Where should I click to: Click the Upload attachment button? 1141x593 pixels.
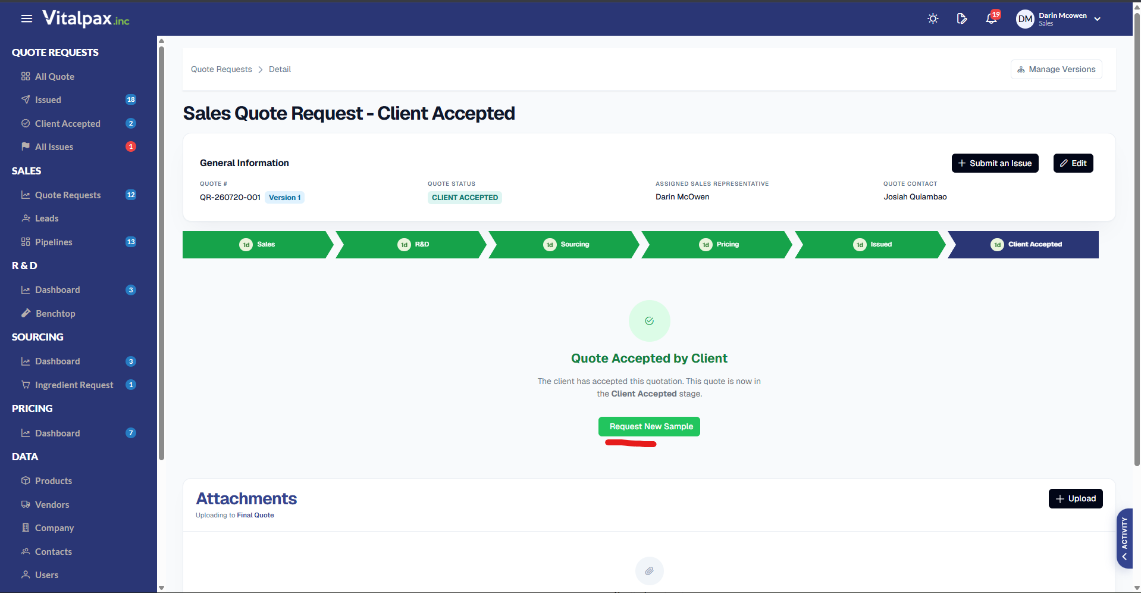(x=1076, y=498)
